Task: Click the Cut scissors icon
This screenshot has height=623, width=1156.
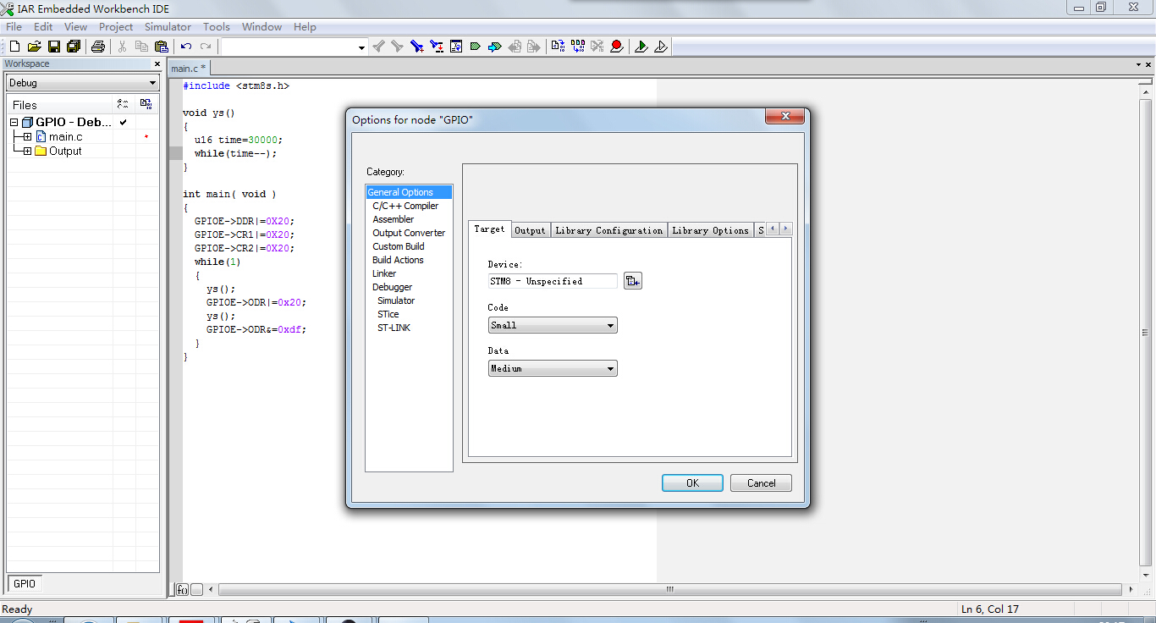Action: [122, 47]
